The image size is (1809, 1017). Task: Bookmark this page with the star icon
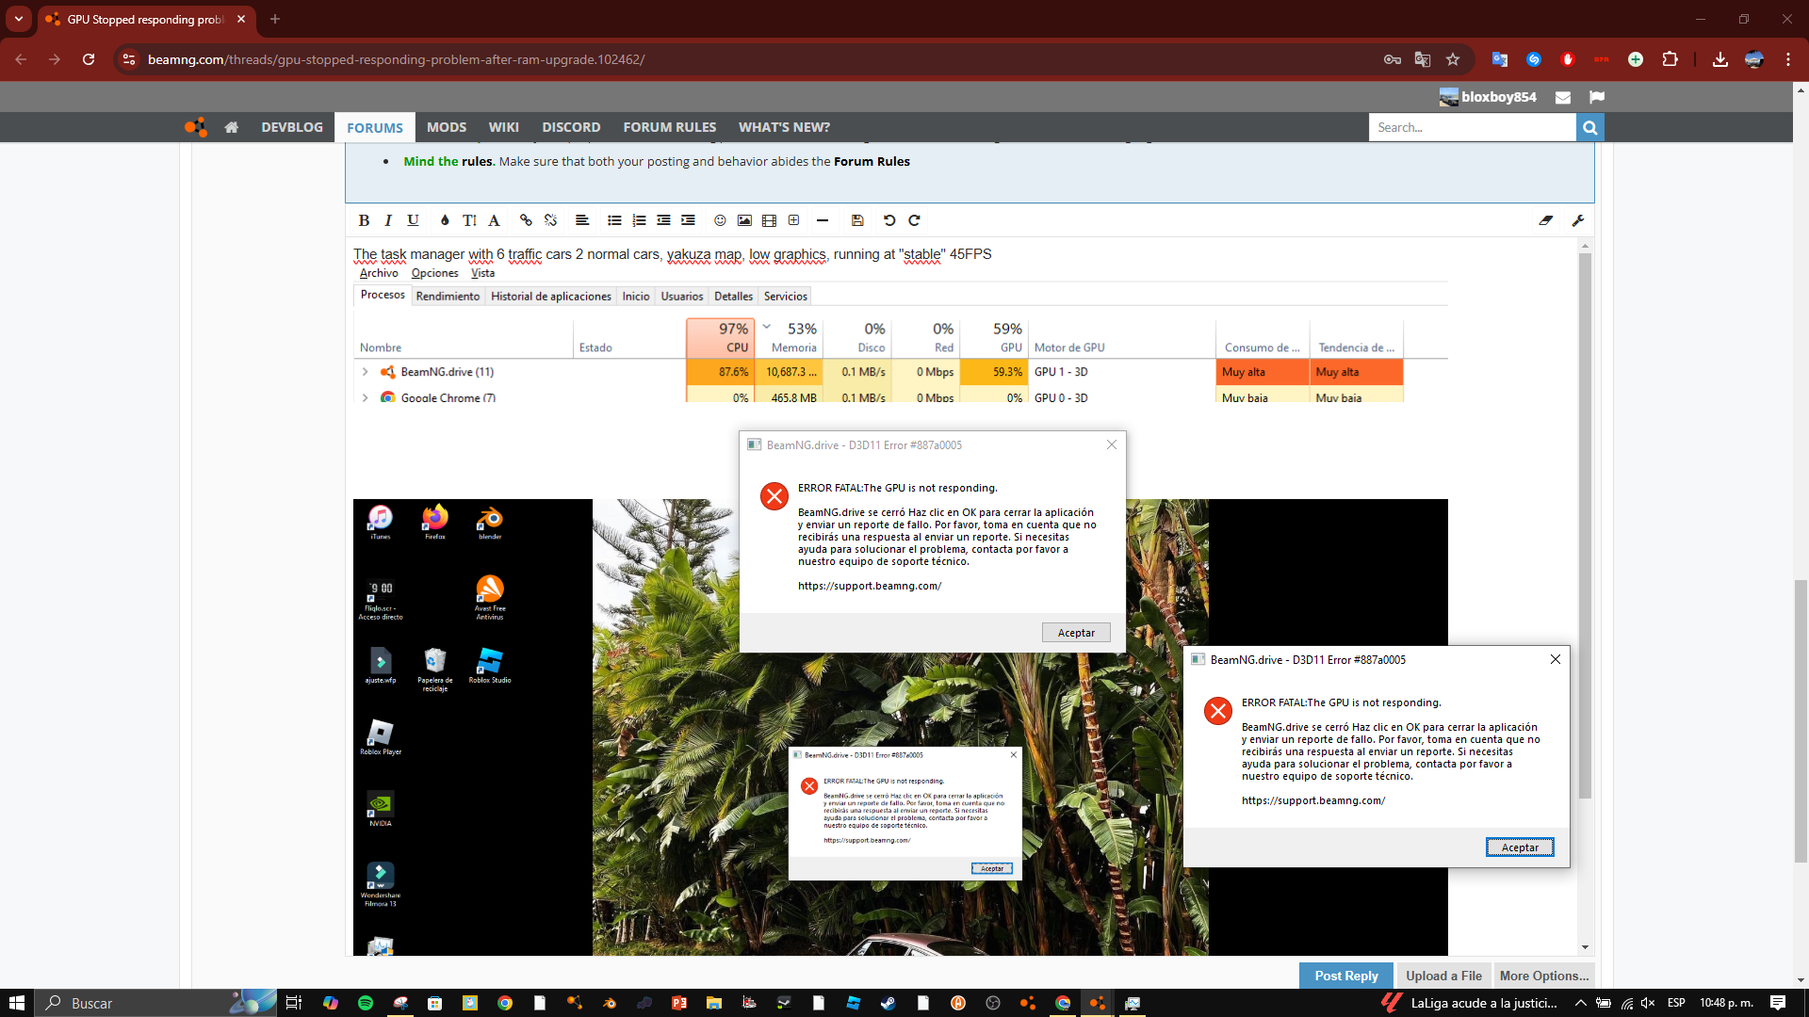point(1453,59)
